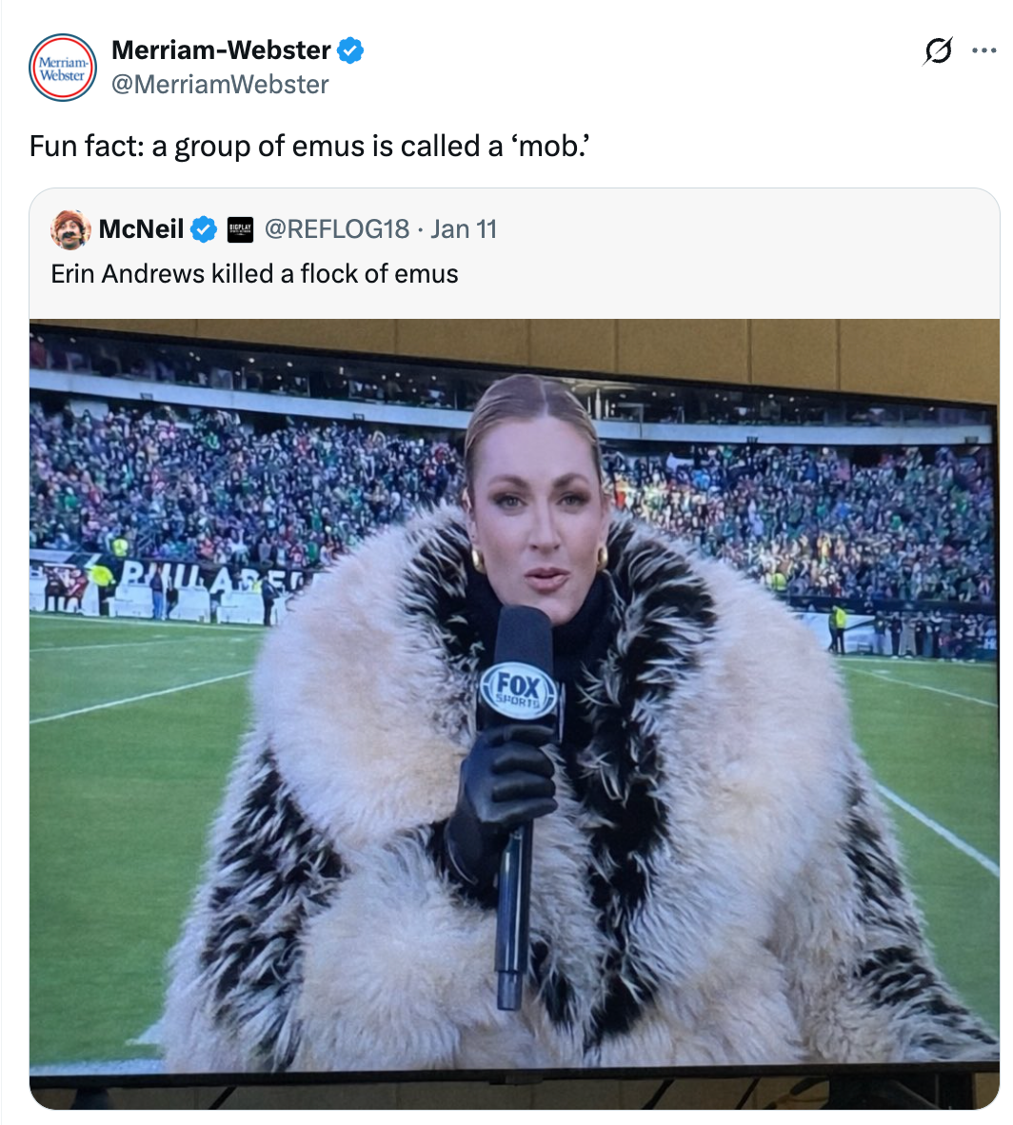Click the BIGPLAY affiliation badge icon
Screen dimensions: 1013x1125
pyautogui.click(x=240, y=229)
